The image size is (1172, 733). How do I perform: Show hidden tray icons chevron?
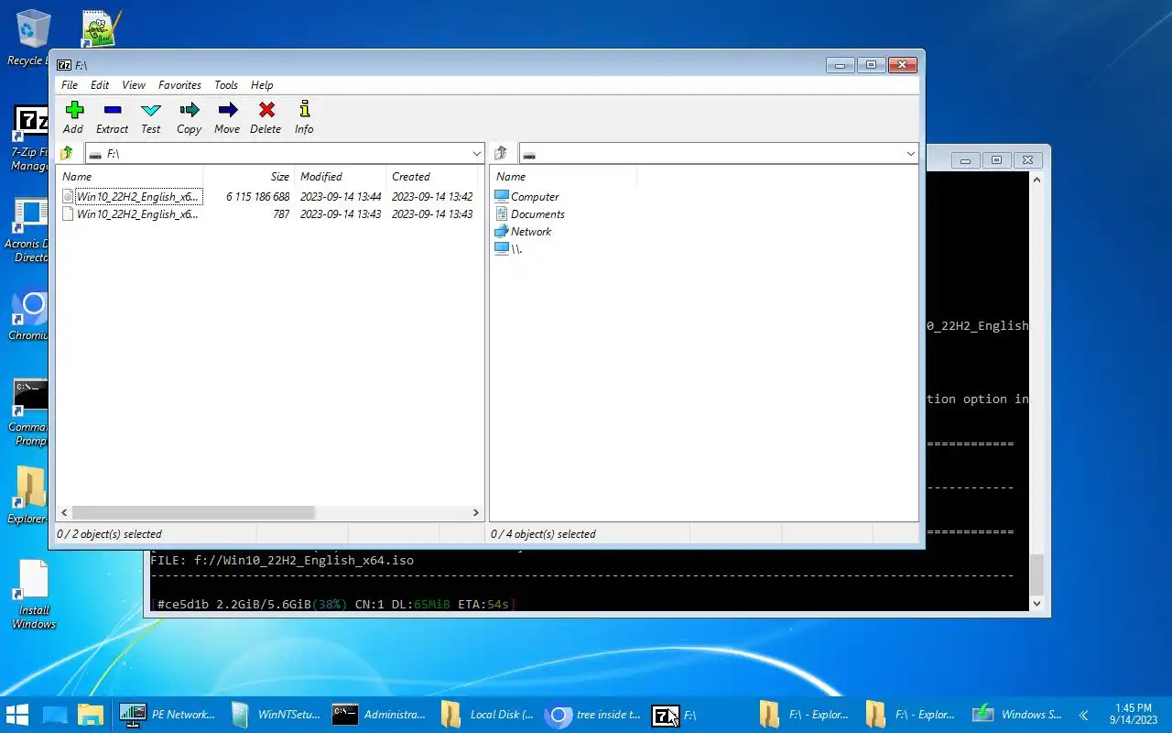pos(1083,715)
